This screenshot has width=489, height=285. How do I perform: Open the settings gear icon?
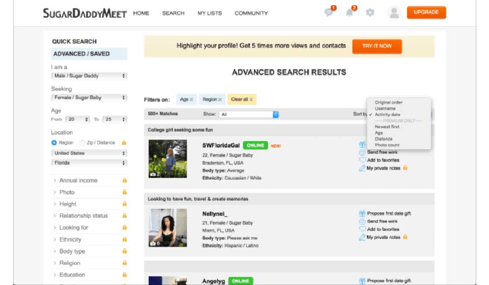[370, 13]
